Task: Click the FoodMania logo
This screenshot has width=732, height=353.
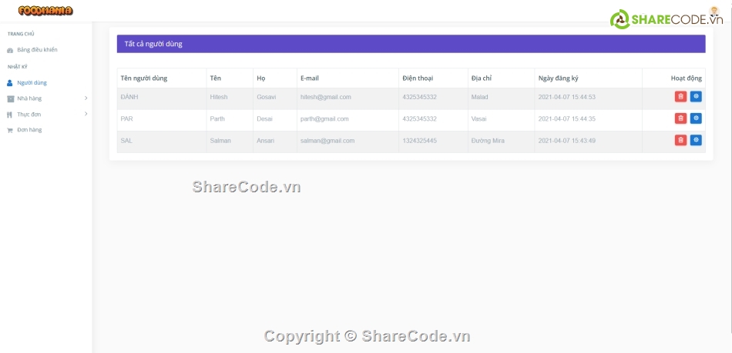Action: click(x=45, y=11)
